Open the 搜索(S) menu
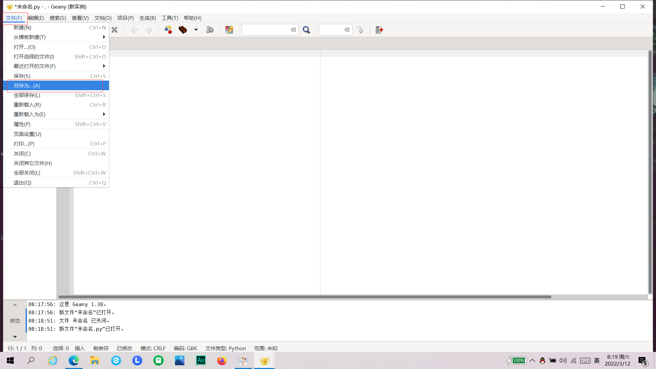Image resolution: width=656 pixels, height=369 pixels. pos(58,18)
